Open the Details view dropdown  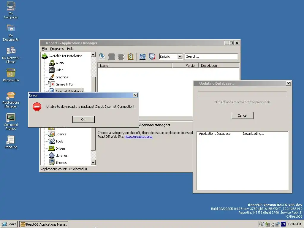180,57
